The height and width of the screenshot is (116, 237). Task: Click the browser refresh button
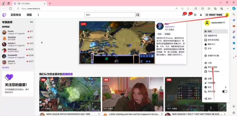point(10,9)
